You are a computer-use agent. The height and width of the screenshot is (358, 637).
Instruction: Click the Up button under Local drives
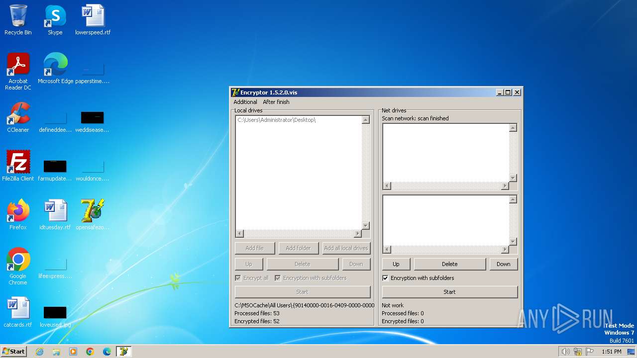[x=249, y=264]
